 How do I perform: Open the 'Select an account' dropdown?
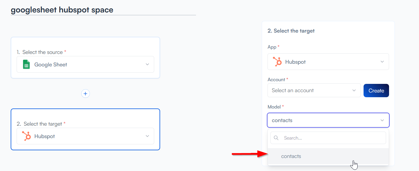pyautogui.click(x=314, y=91)
